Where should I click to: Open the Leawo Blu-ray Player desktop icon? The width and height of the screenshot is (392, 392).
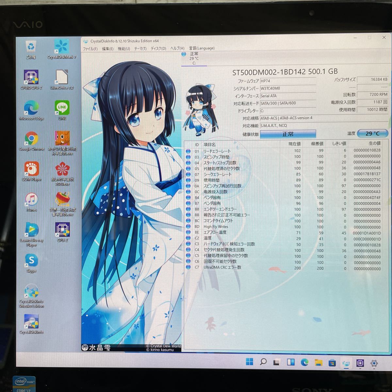(x=31, y=235)
